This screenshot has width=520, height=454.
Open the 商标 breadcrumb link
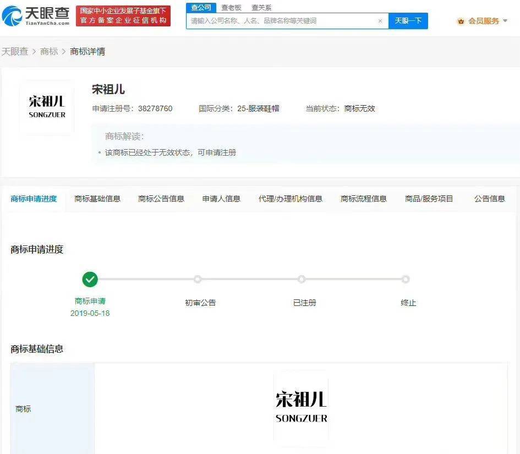[49, 52]
